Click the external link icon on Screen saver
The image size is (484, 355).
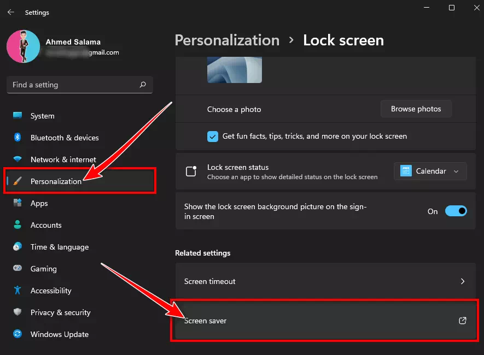(462, 321)
